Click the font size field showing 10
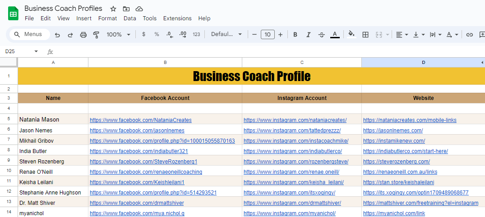 point(268,35)
